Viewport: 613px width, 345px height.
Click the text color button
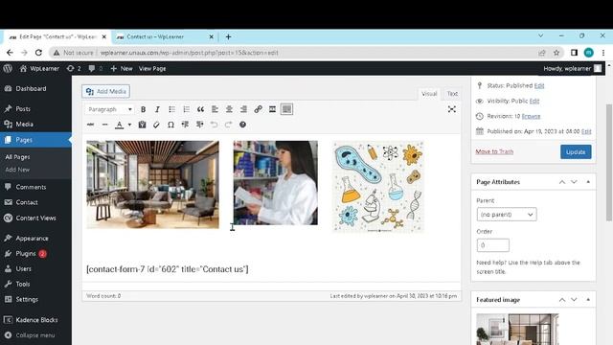(x=119, y=125)
